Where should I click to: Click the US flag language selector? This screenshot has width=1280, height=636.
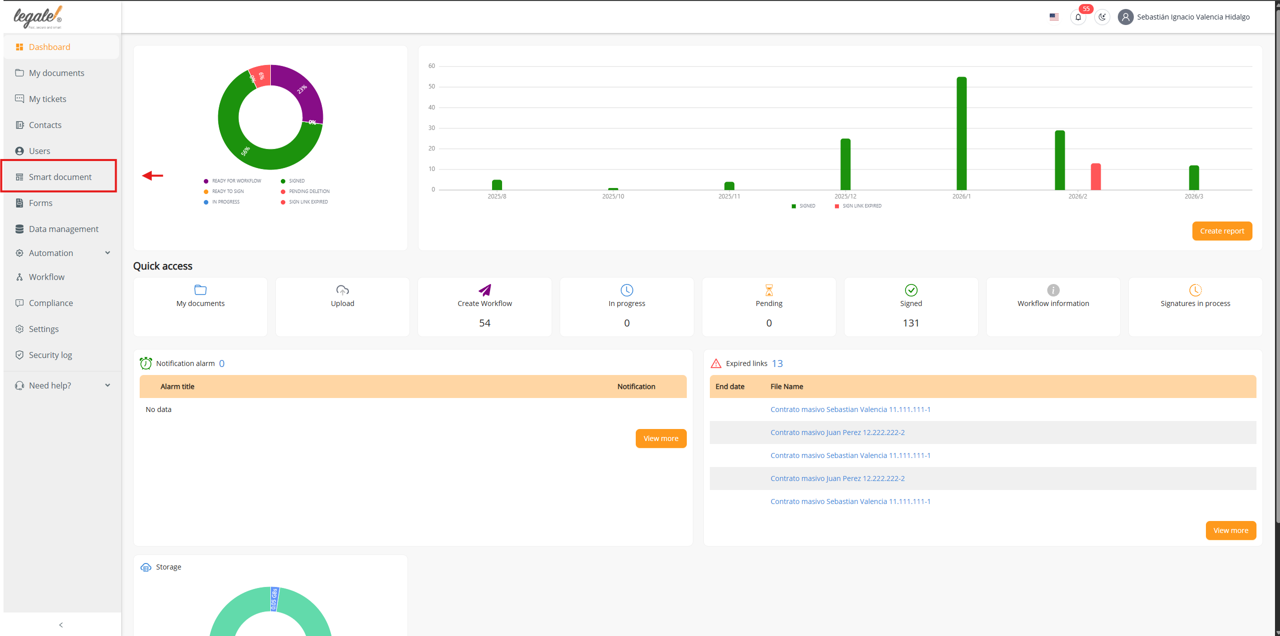tap(1054, 17)
